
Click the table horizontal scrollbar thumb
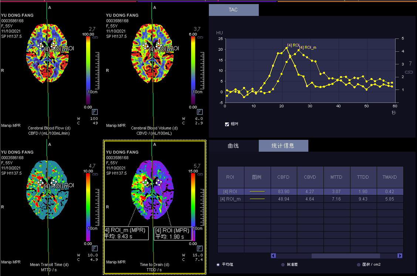pos(346,256)
